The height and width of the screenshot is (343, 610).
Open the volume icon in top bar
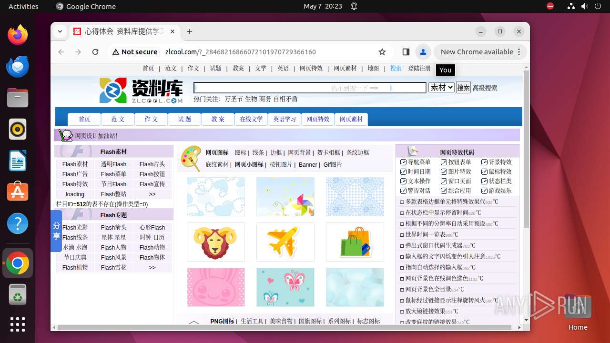[x=585, y=6]
